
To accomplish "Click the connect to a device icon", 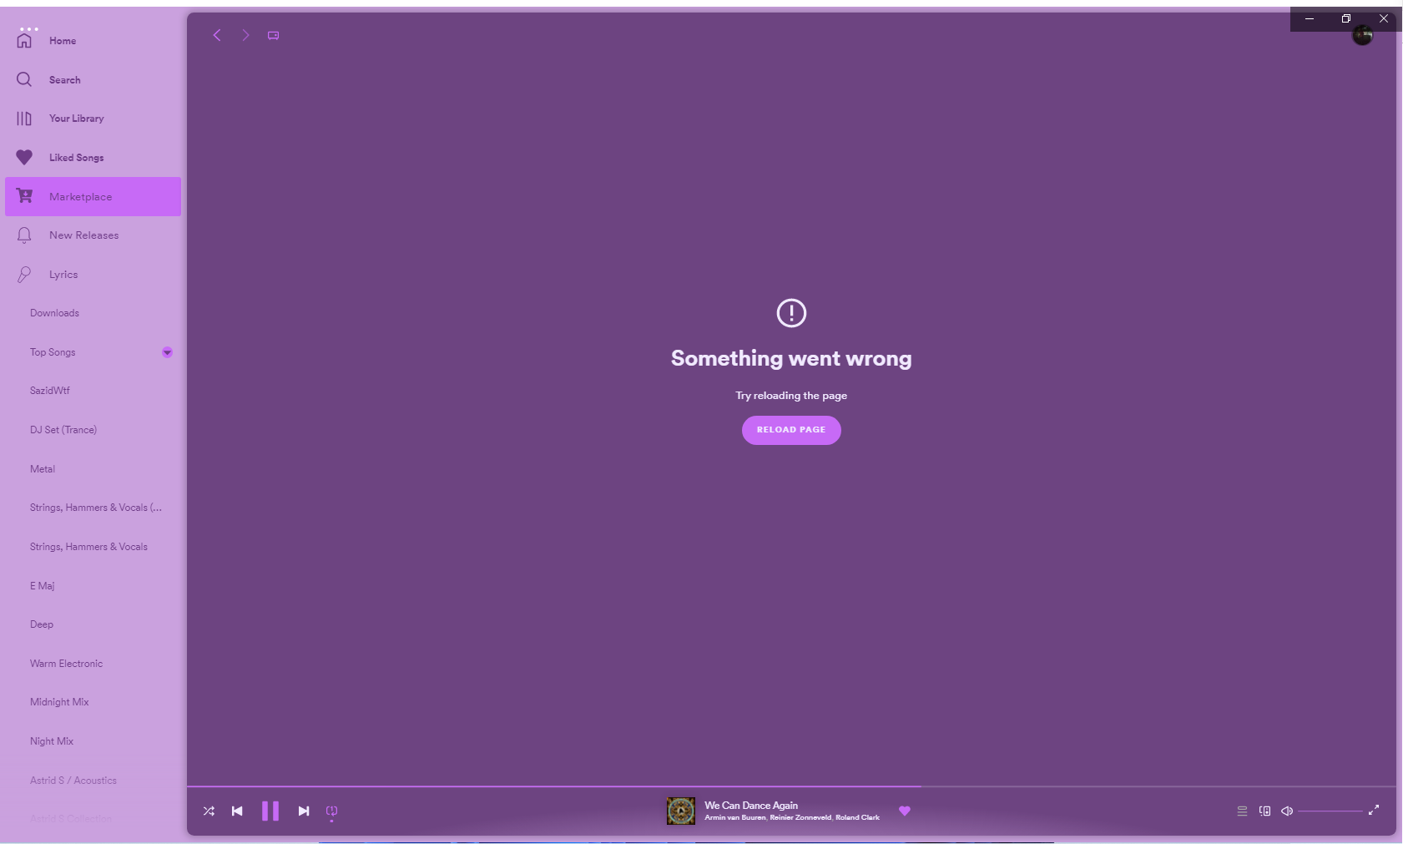I will coord(1264,810).
